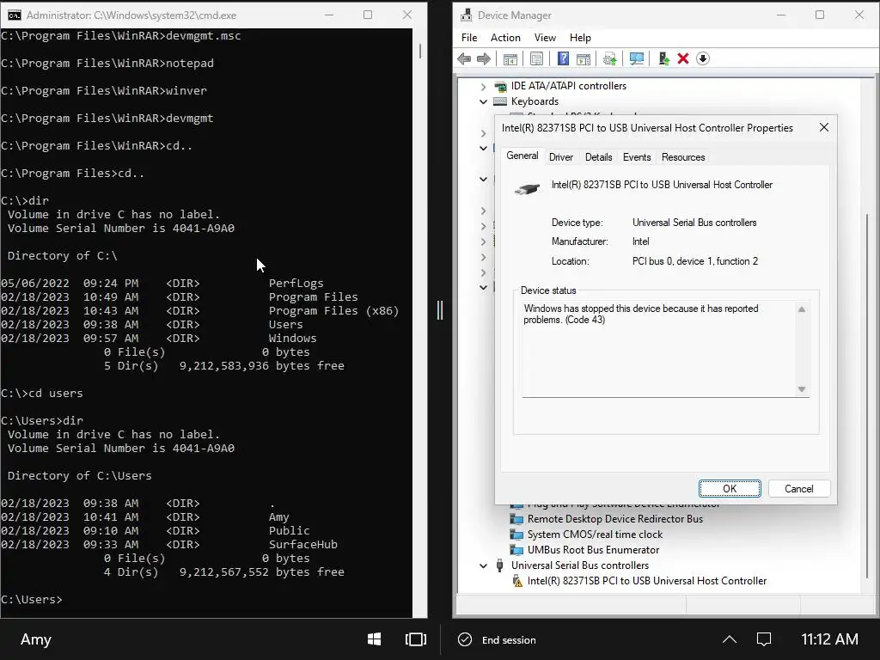Click the warning icon beside Intel USB Host Controller
The image size is (880, 660).
click(517, 581)
